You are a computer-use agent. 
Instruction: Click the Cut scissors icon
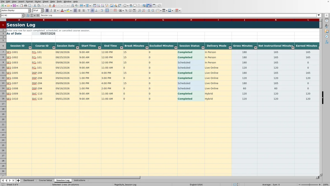pos(35,6)
